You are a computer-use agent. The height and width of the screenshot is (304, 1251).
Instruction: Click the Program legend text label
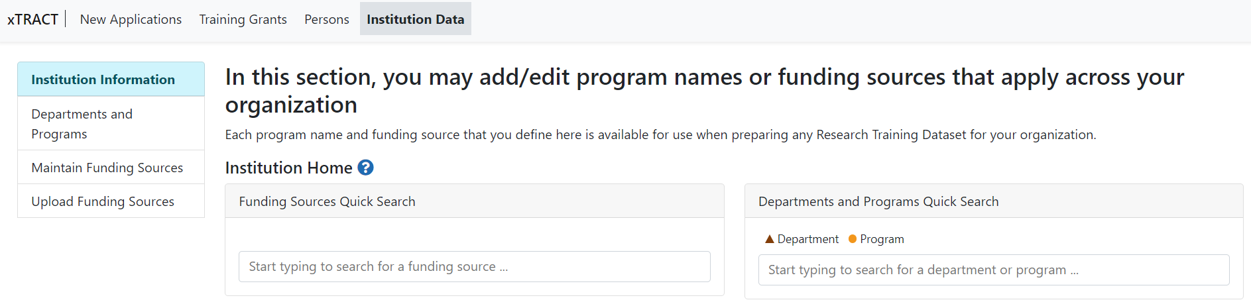tap(882, 239)
